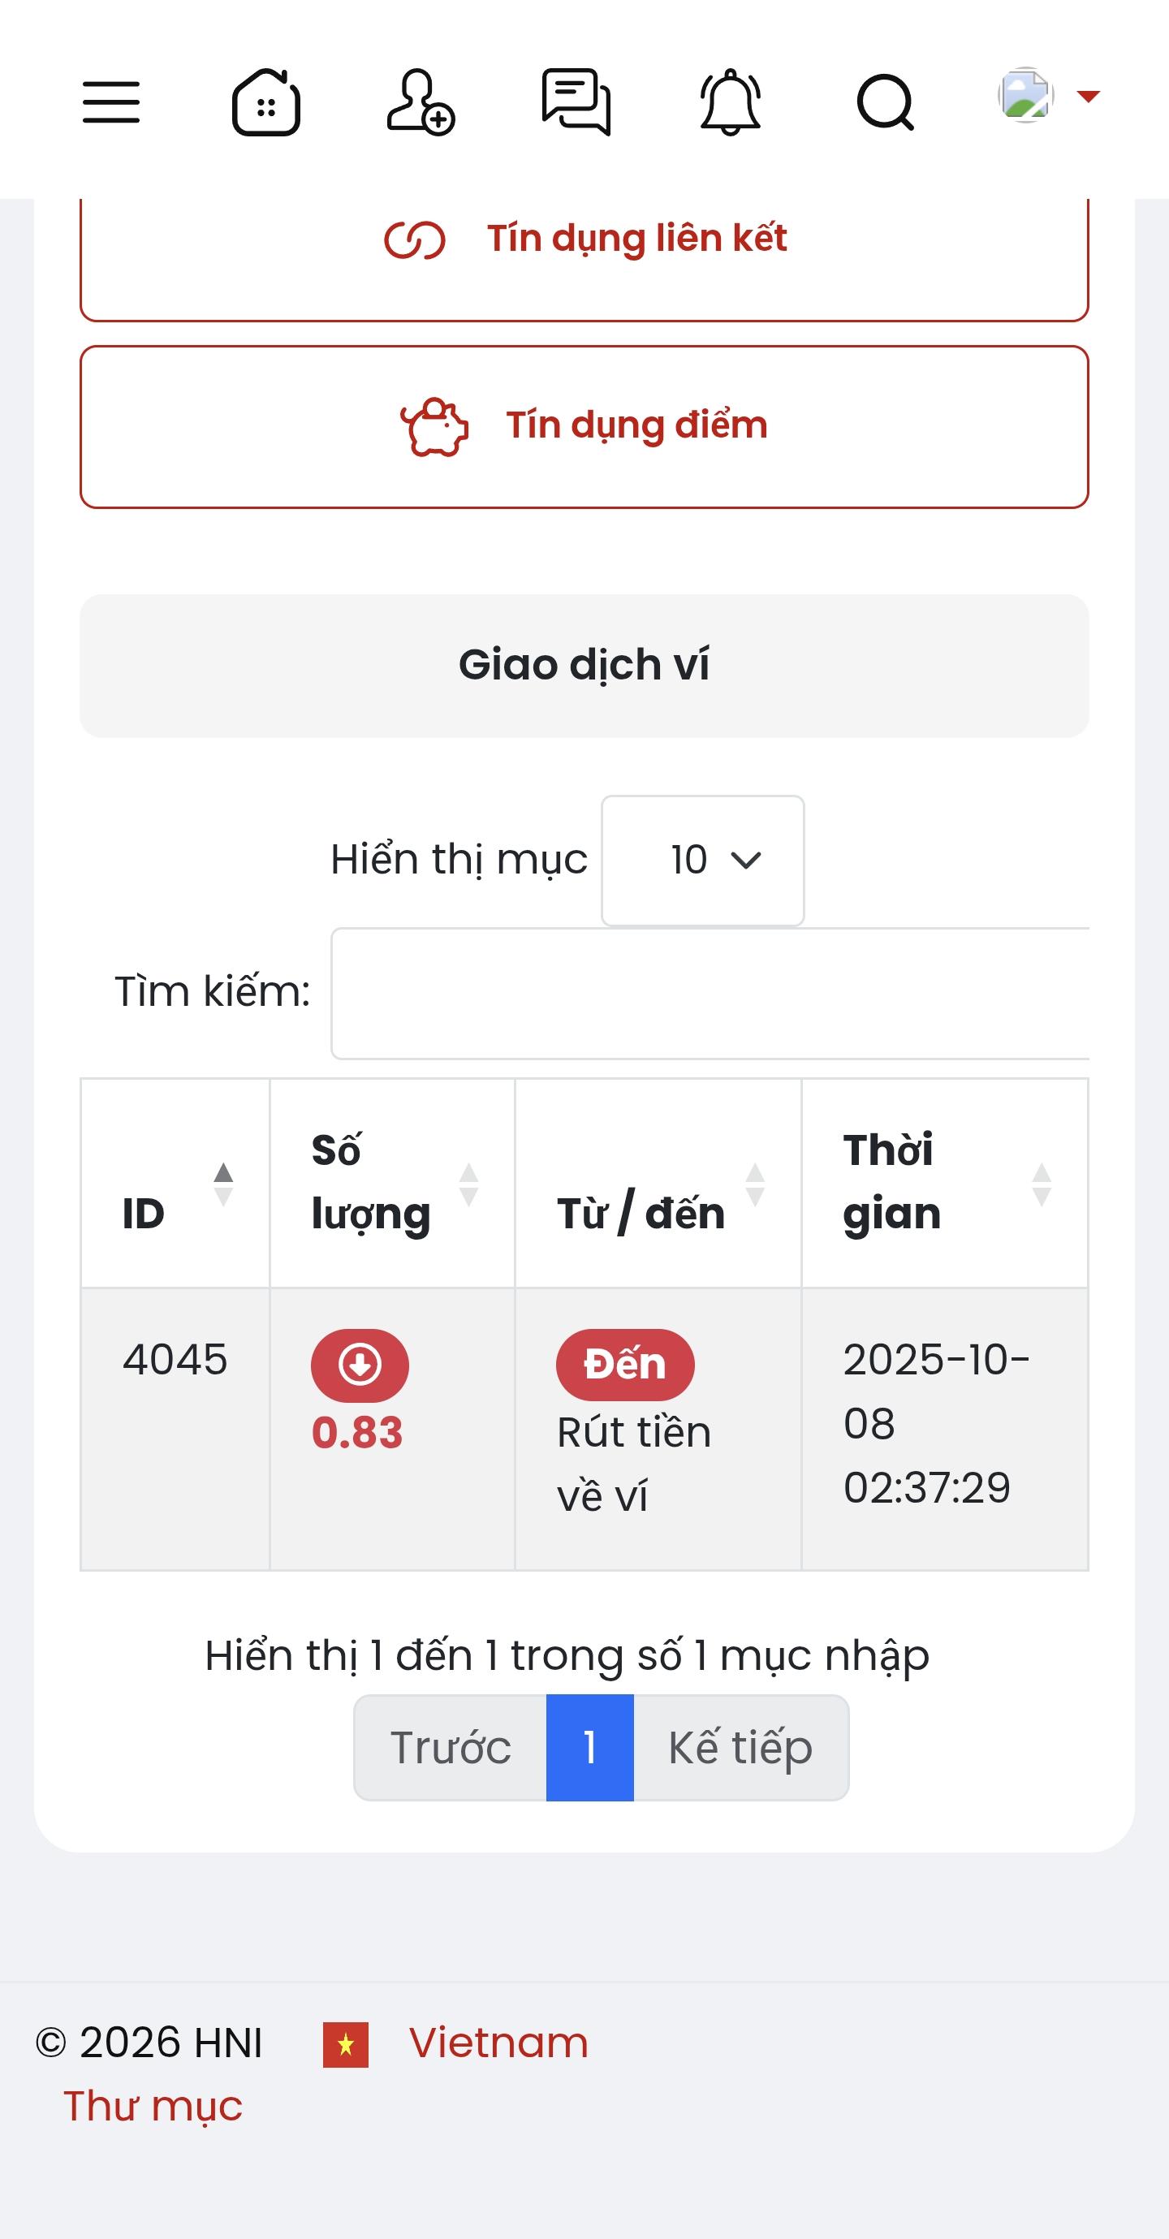Sort table by 'Từ / đến' column
Image resolution: width=1169 pixels, height=2239 pixels.
tap(657, 1184)
